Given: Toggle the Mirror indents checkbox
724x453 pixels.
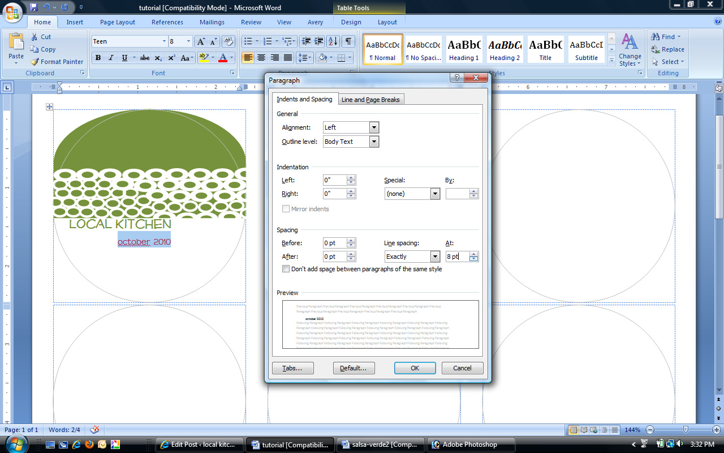Looking at the screenshot, I should point(286,210).
